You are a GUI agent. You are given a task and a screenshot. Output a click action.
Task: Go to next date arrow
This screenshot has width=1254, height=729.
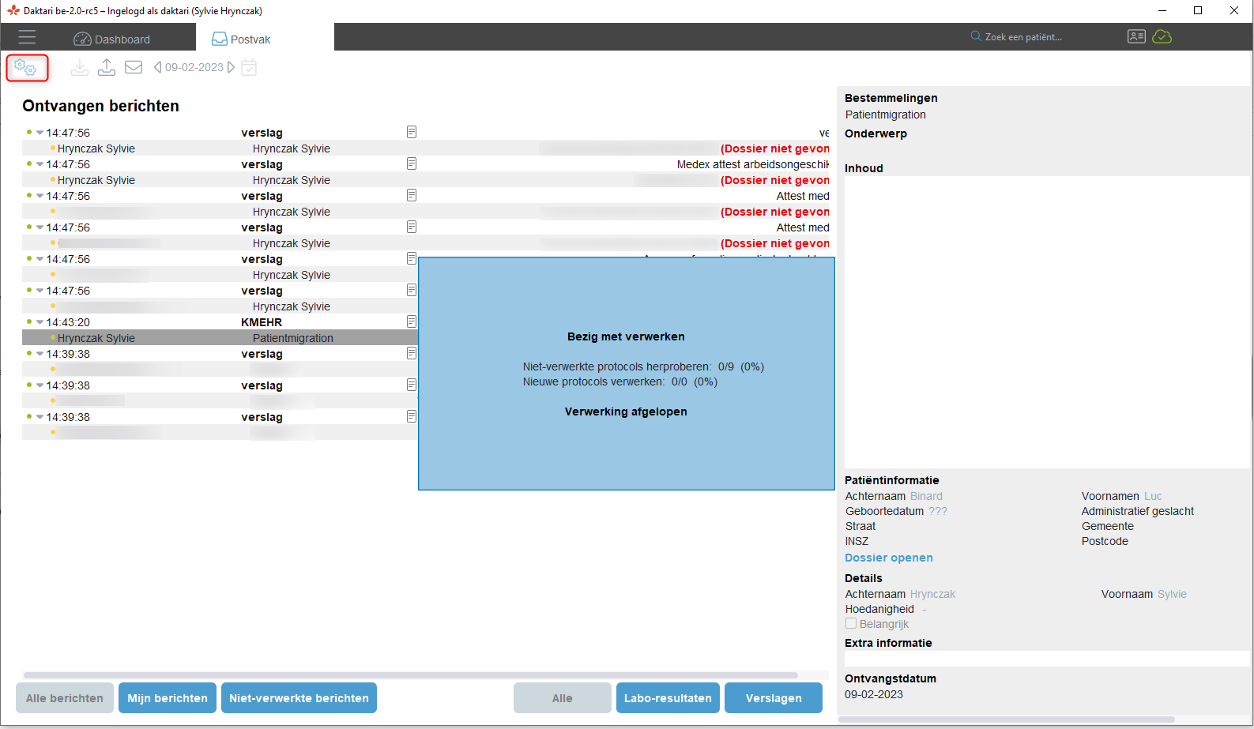(x=231, y=68)
